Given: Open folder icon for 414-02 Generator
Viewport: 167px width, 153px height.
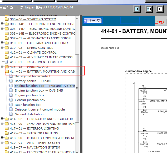Looking at the screenshot, I should coord(7,119).
